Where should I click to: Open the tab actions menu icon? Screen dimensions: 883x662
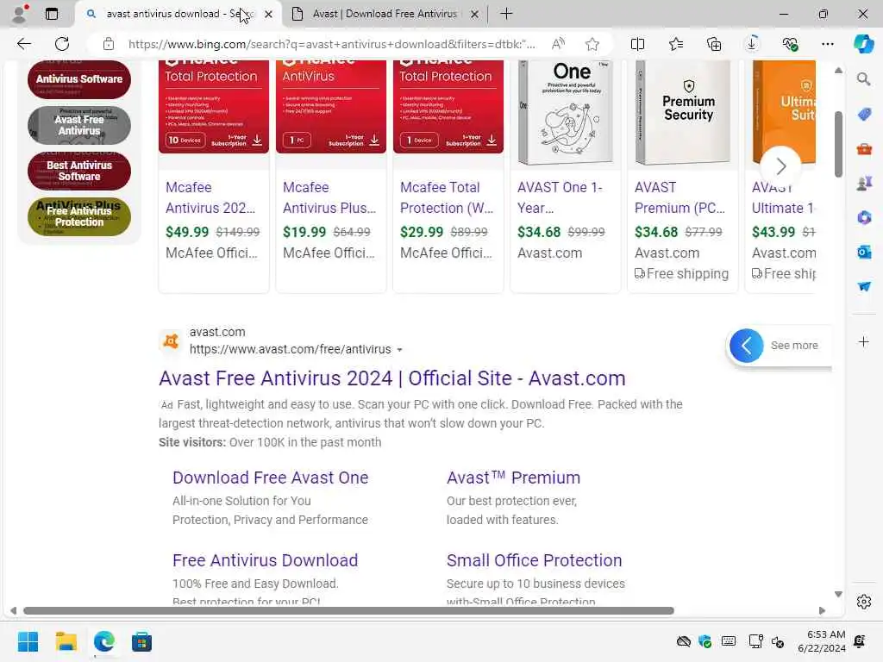click(51, 14)
